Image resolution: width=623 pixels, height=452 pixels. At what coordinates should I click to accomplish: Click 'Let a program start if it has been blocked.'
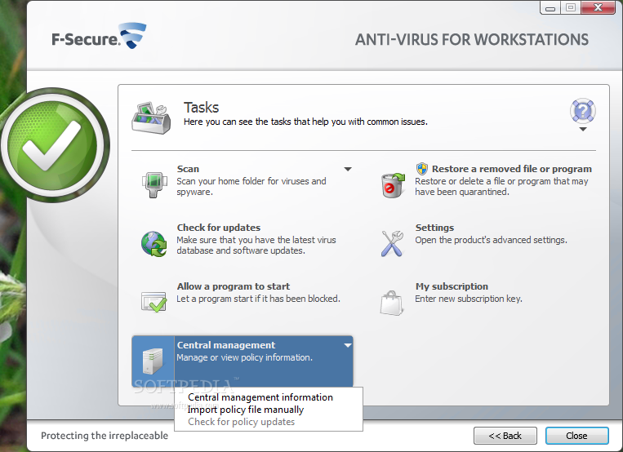coord(258,299)
